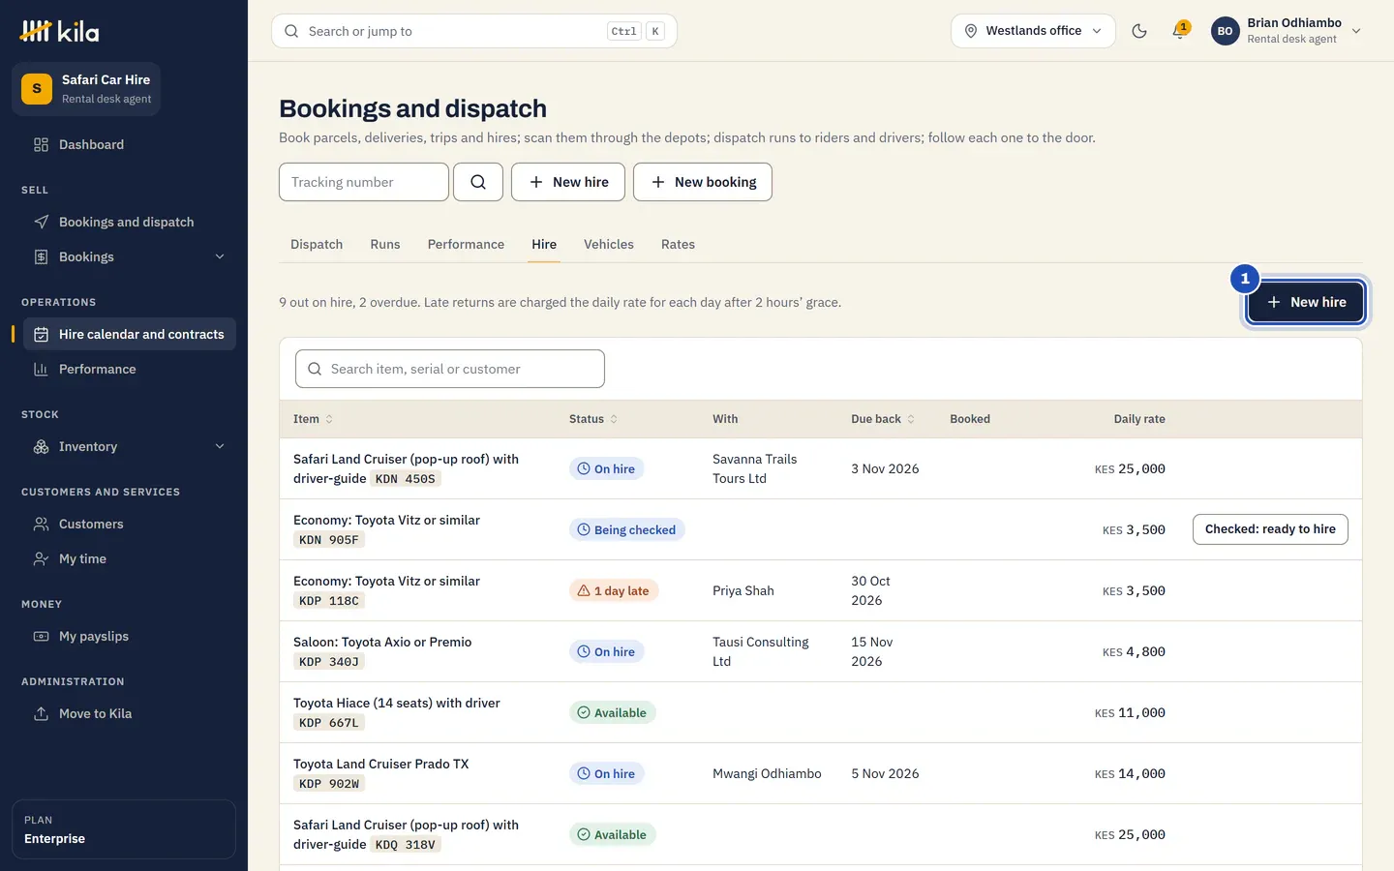Switch to the Vehicles tab
This screenshot has height=871, width=1394.
[x=609, y=244]
